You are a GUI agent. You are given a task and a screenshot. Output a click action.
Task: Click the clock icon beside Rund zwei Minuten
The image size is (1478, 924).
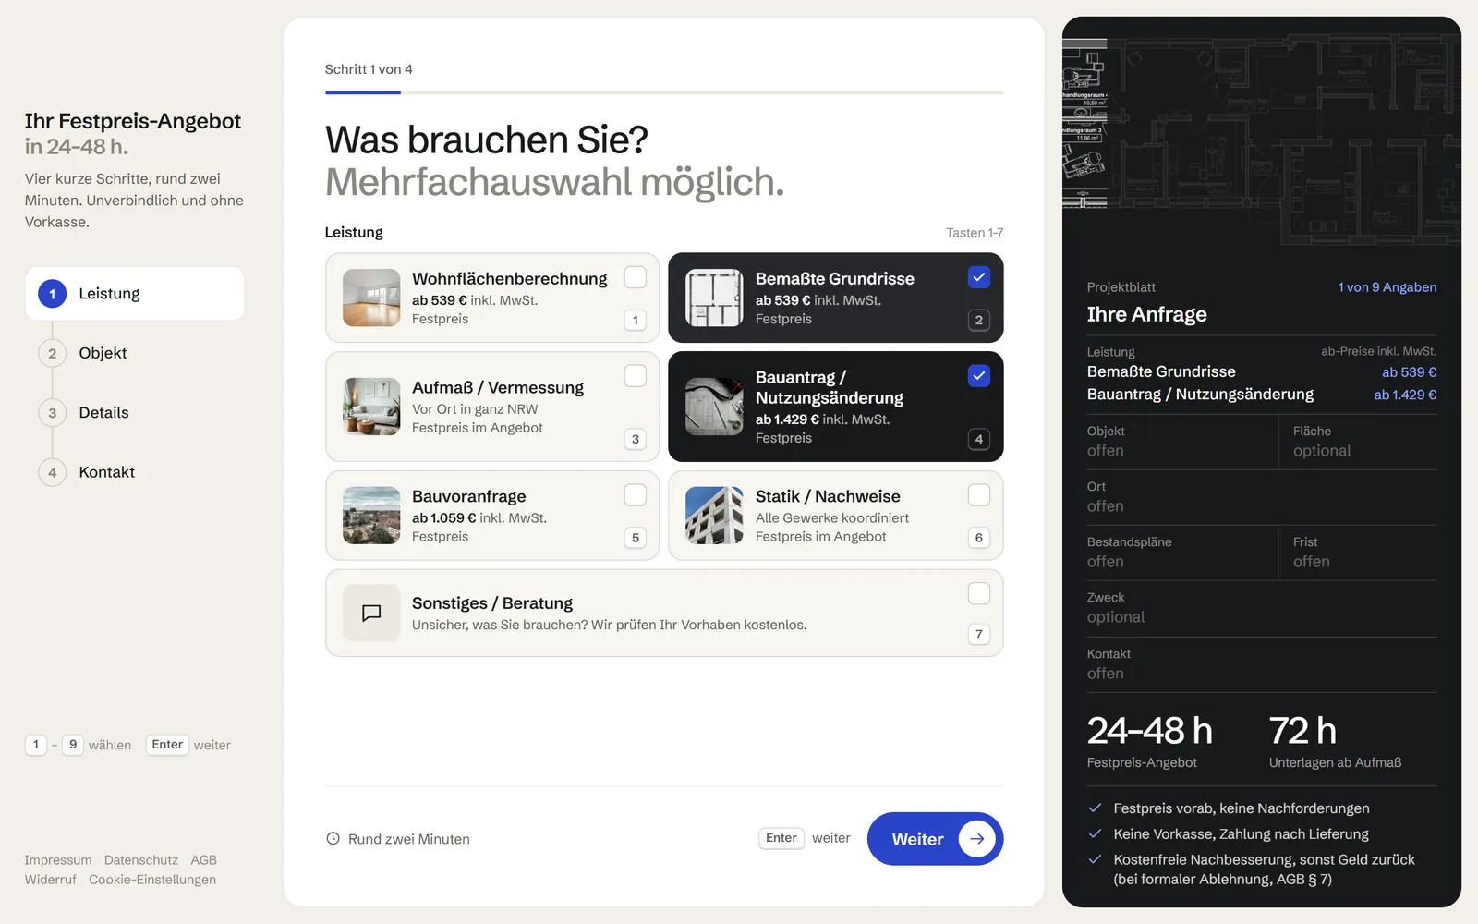(333, 839)
